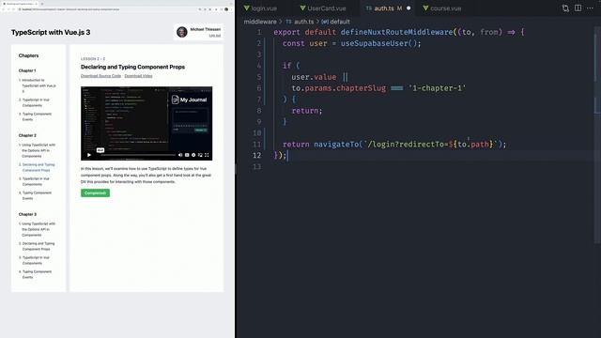Open Chapter 1 lesson TypeScript in Vue Components

pyautogui.click(x=35, y=102)
